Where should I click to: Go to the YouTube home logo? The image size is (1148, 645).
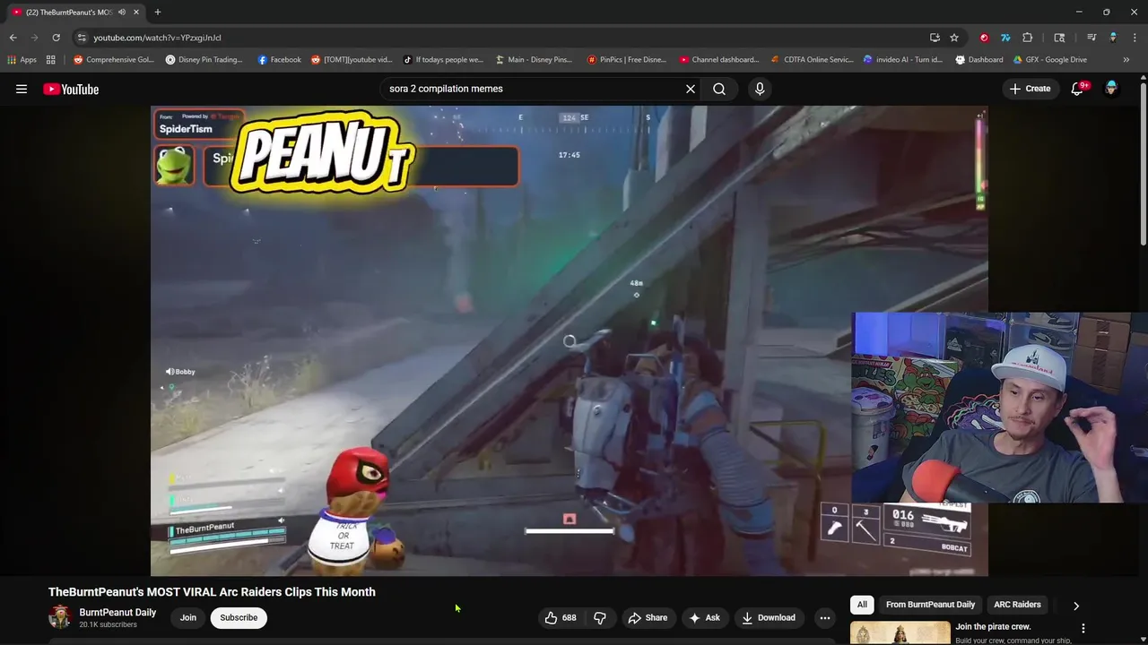click(71, 89)
